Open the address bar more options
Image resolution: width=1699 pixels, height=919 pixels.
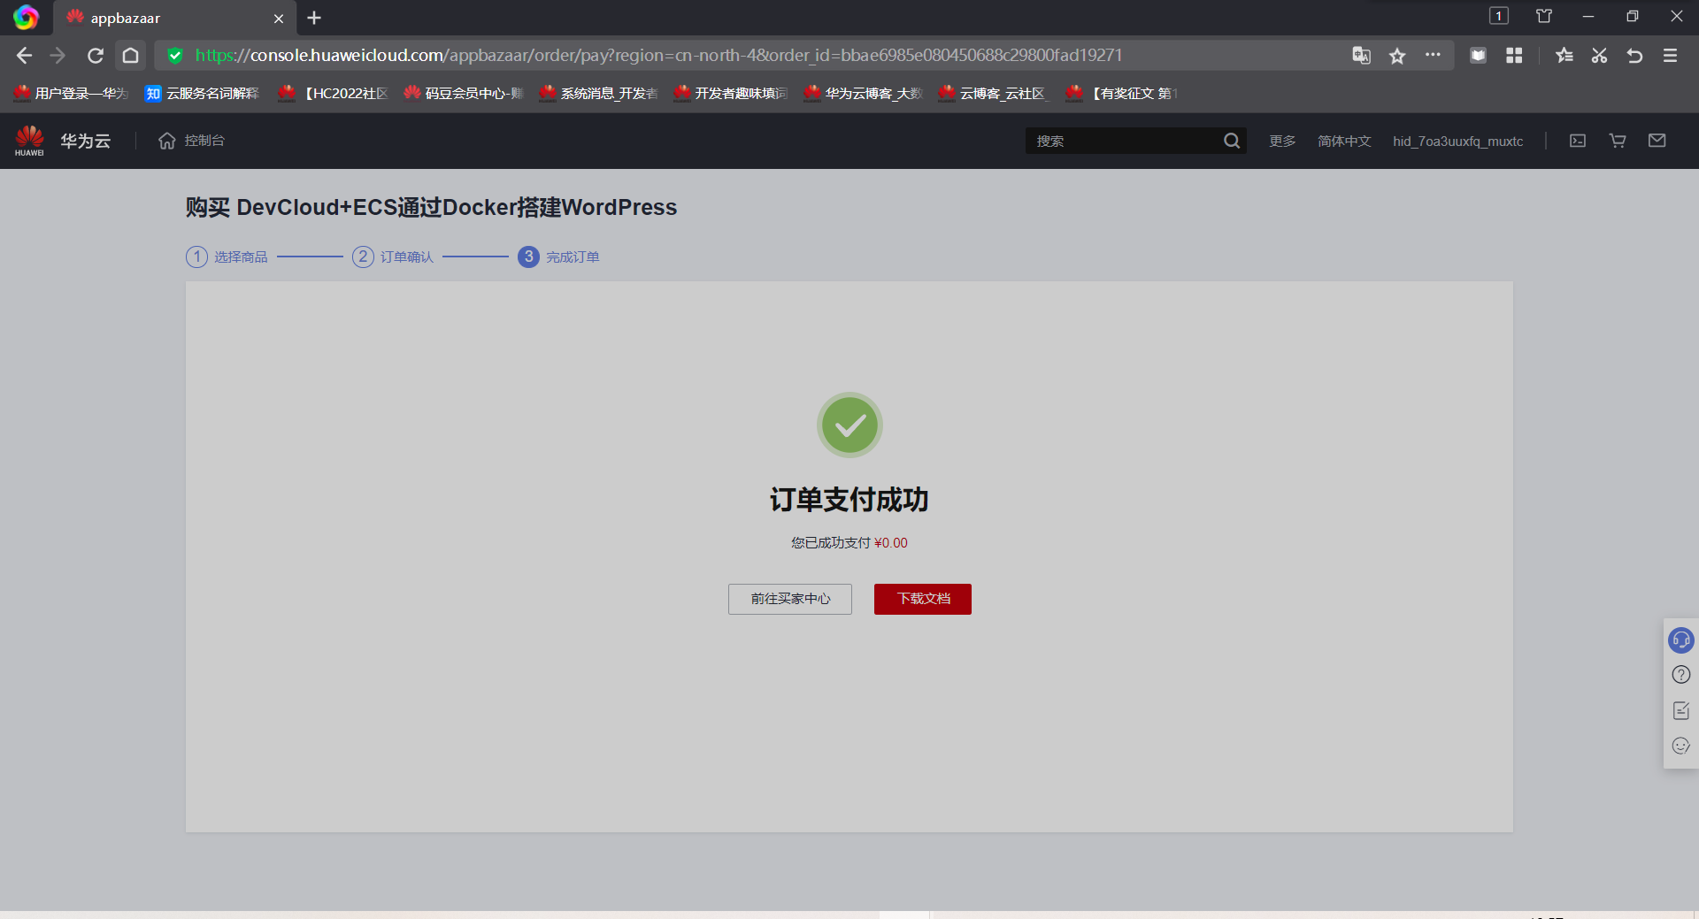point(1433,55)
